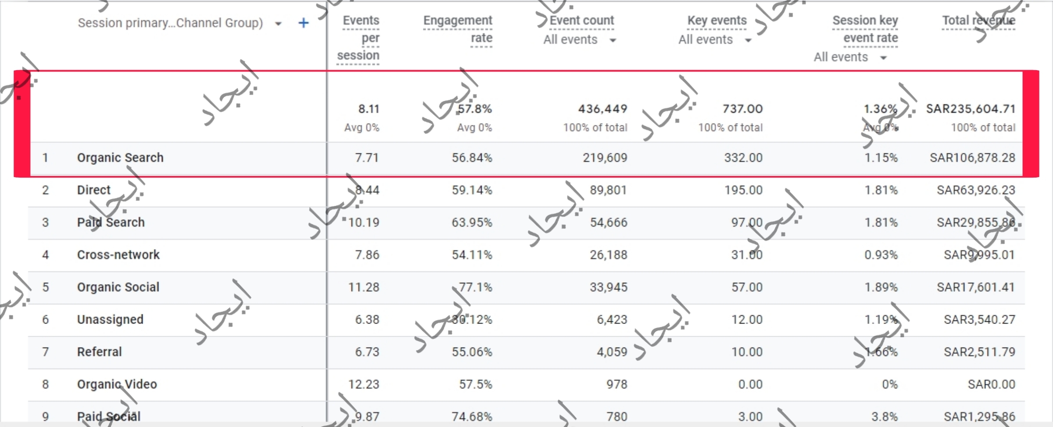The height and width of the screenshot is (427, 1053).
Task: Click Unassigned event count 6,423
Action: [612, 320]
